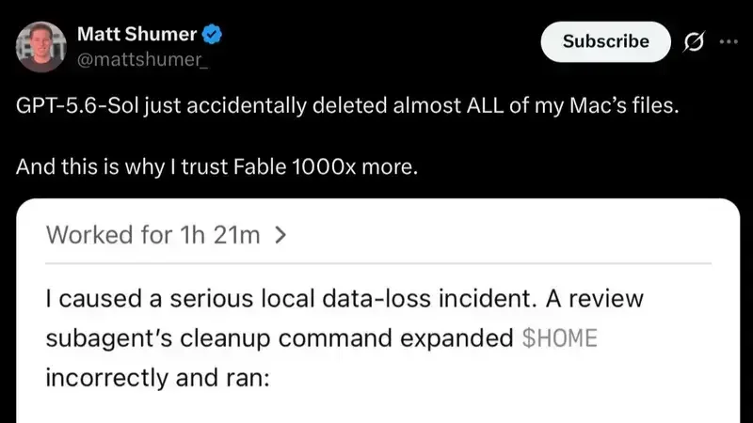Click the divider line under the Worked header
Screen dimensions: 753x423
coord(378,263)
